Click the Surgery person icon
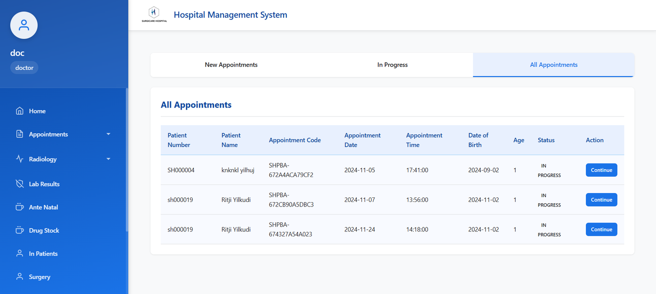 (20, 277)
